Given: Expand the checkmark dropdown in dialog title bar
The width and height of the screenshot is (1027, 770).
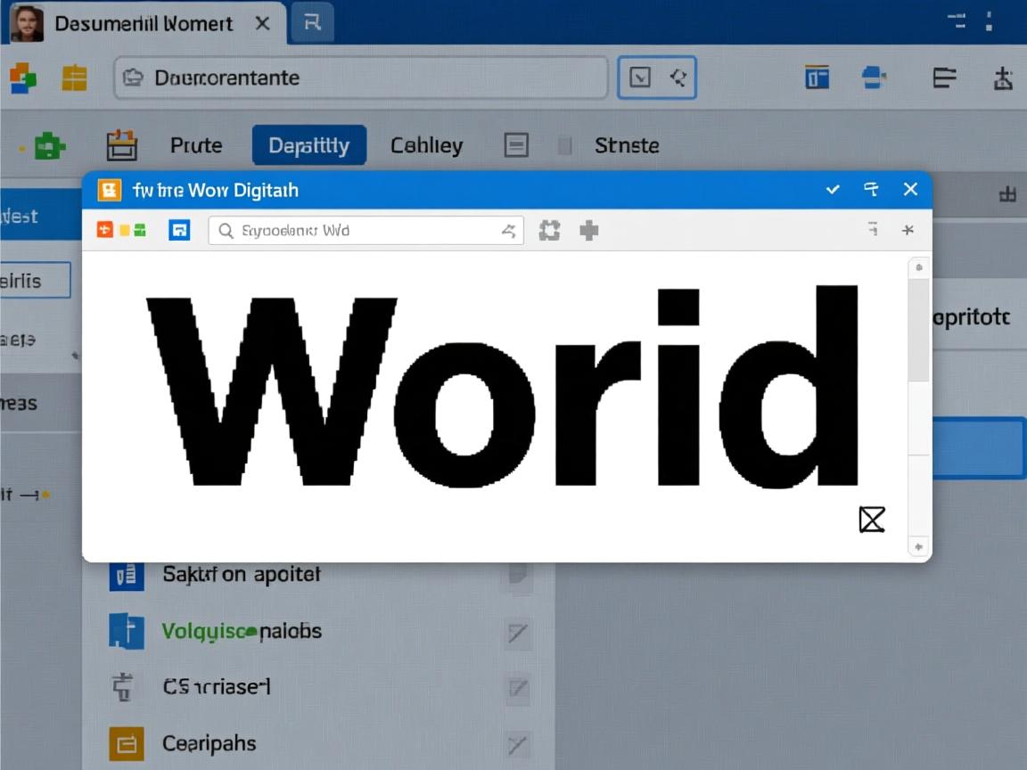Looking at the screenshot, I should tap(833, 189).
